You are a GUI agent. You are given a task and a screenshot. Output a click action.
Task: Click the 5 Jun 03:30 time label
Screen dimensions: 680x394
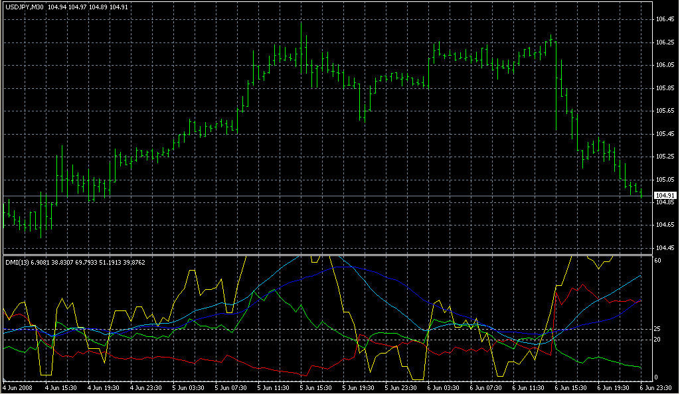(x=189, y=387)
